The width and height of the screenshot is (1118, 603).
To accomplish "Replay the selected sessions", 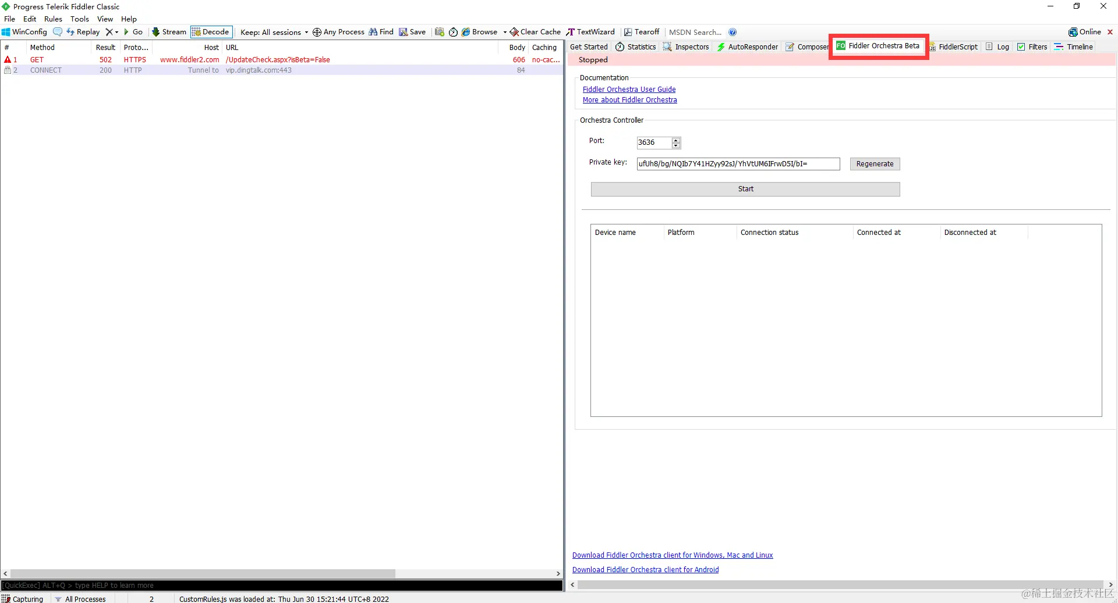I will click(x=83, y=32).
